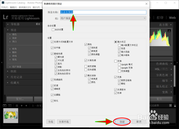This screenshot has width=179, height=129.
Task: Toggle the filter switch at the filmstrip's right end
Action: tap(175, 106)
